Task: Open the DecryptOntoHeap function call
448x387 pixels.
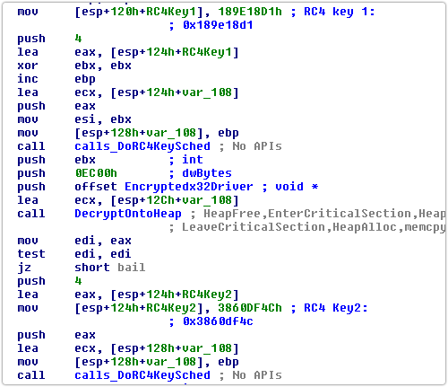Action: (128, 214)
